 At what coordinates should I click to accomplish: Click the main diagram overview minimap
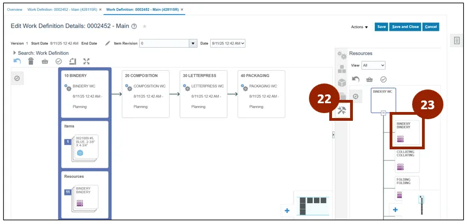click(313, 206)
